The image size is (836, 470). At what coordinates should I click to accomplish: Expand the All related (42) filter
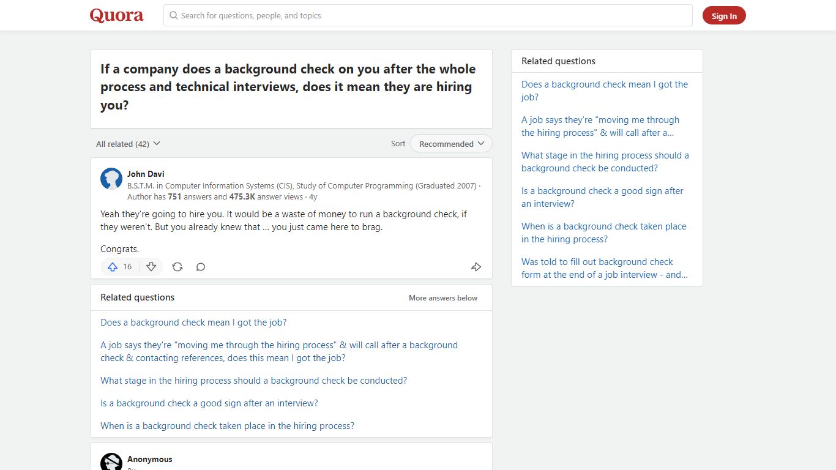tap(128, 144)
